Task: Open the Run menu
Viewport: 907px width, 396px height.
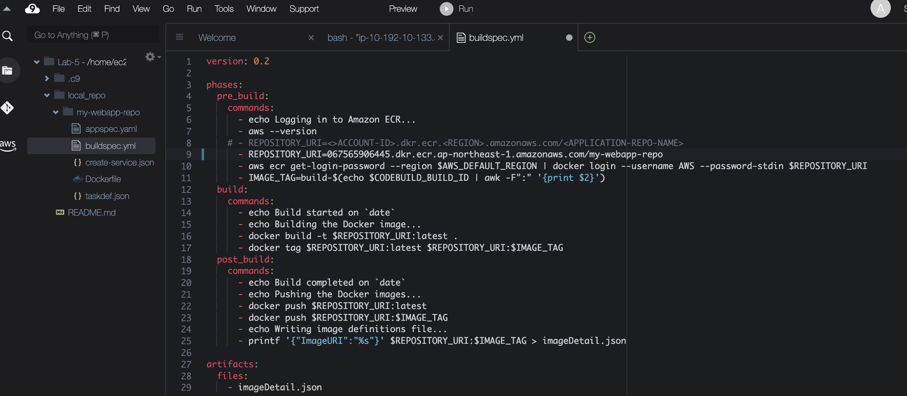Action: (194, 9)
